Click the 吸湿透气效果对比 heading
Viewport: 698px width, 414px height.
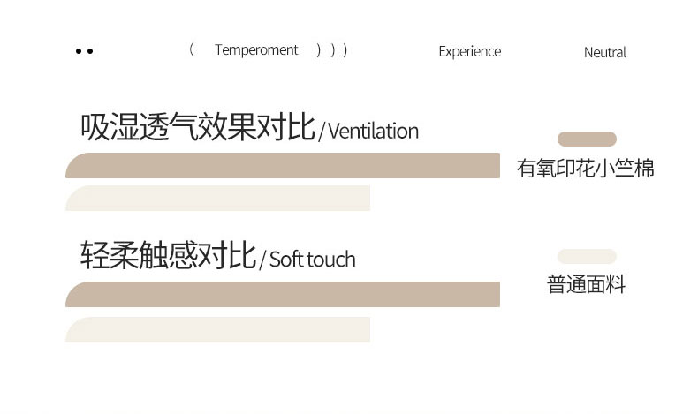[198, 128]
